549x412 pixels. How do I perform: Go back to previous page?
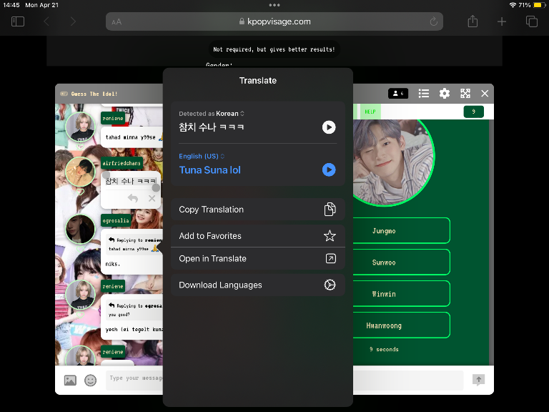pyautogui.click(x=46, y=21)
